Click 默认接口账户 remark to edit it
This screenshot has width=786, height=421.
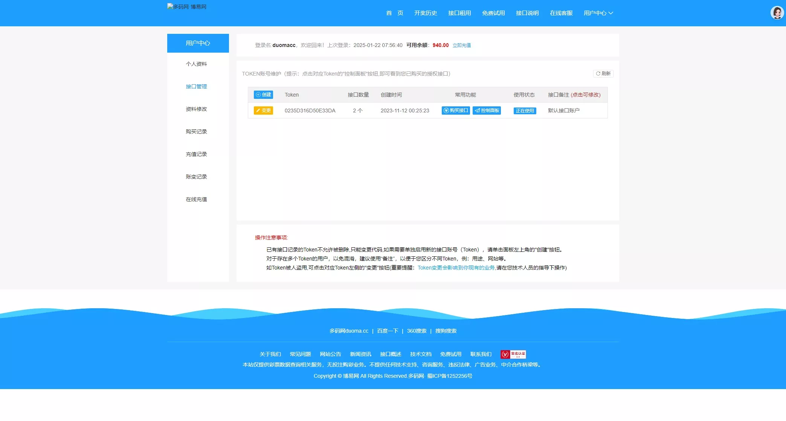[x=564, y=111]
